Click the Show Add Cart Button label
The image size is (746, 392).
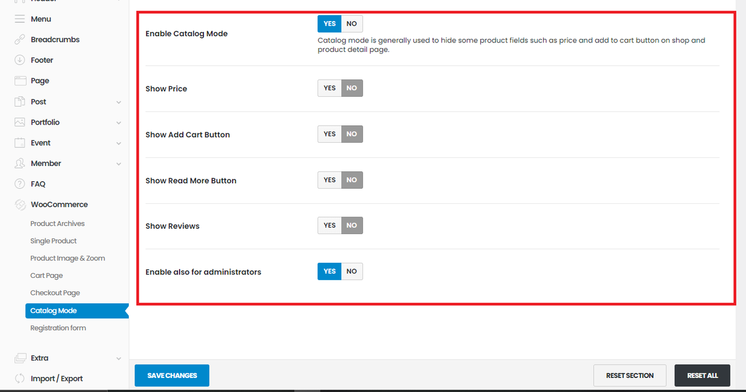188,135
